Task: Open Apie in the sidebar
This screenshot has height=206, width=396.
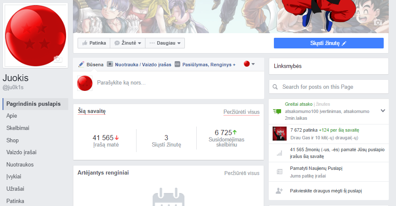Action: (11, 116)
